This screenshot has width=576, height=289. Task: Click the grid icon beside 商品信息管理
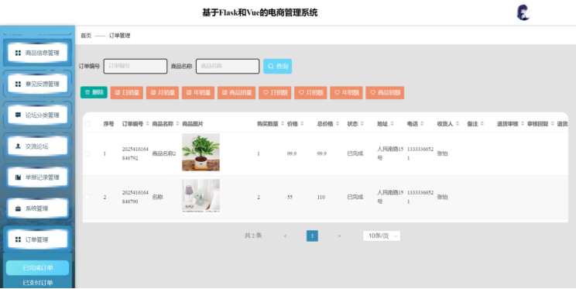click(18, 53)
